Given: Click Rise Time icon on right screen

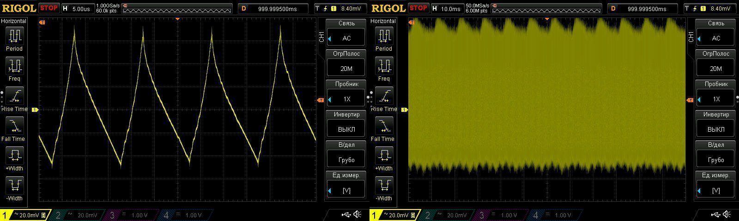Looking at the screenshot, I should coord(384,96).
